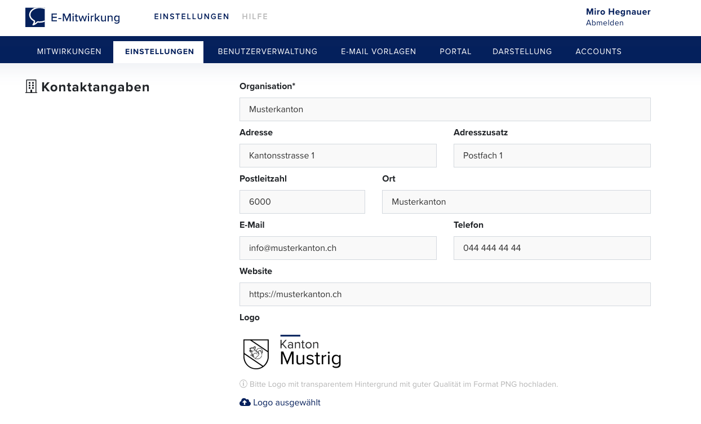Click the user name Miro Hegnauer

(618, 12)
